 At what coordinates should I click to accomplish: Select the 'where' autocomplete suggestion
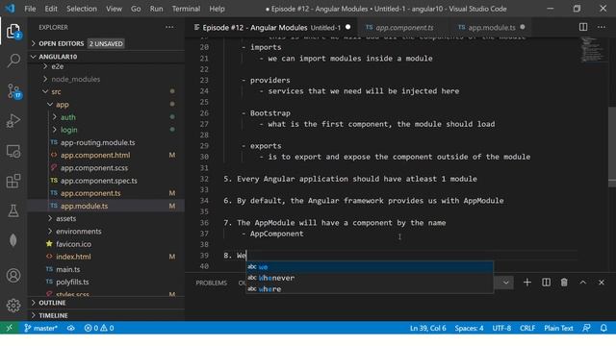point(370,289)
